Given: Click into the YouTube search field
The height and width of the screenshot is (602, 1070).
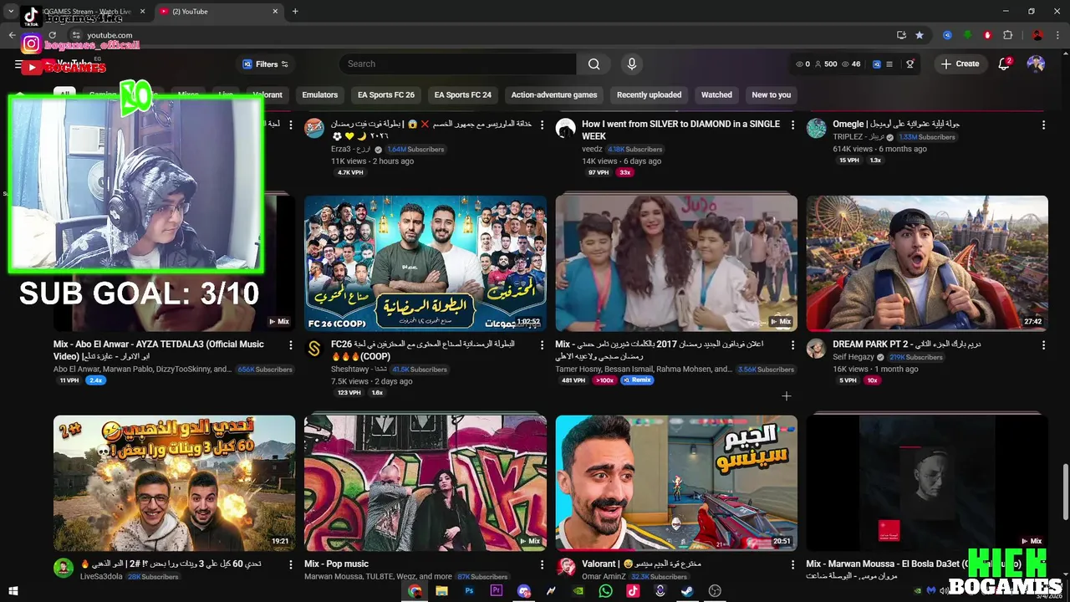Looking at the screenshot, I should coord(457,64).
